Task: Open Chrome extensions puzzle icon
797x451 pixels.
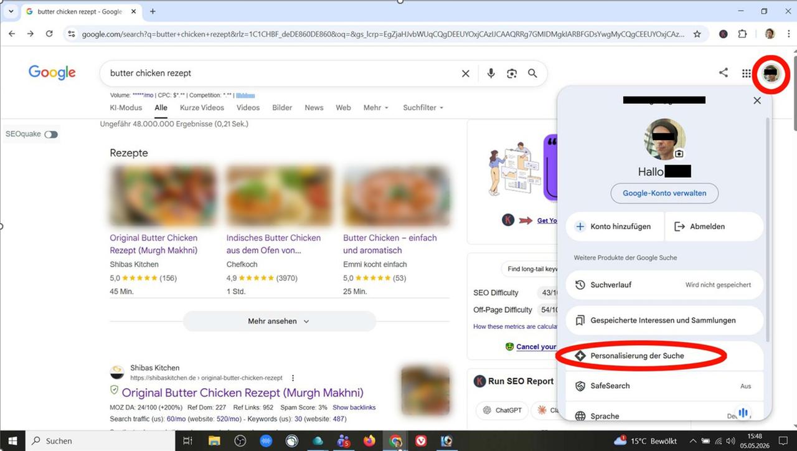Action: pos(742,34)
